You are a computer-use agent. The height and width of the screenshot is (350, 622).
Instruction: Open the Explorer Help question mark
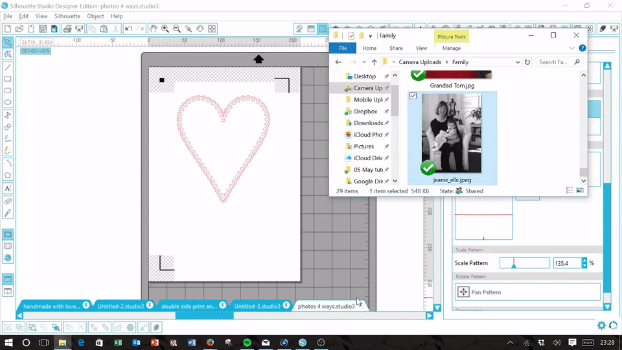click(x=582, y=48)
